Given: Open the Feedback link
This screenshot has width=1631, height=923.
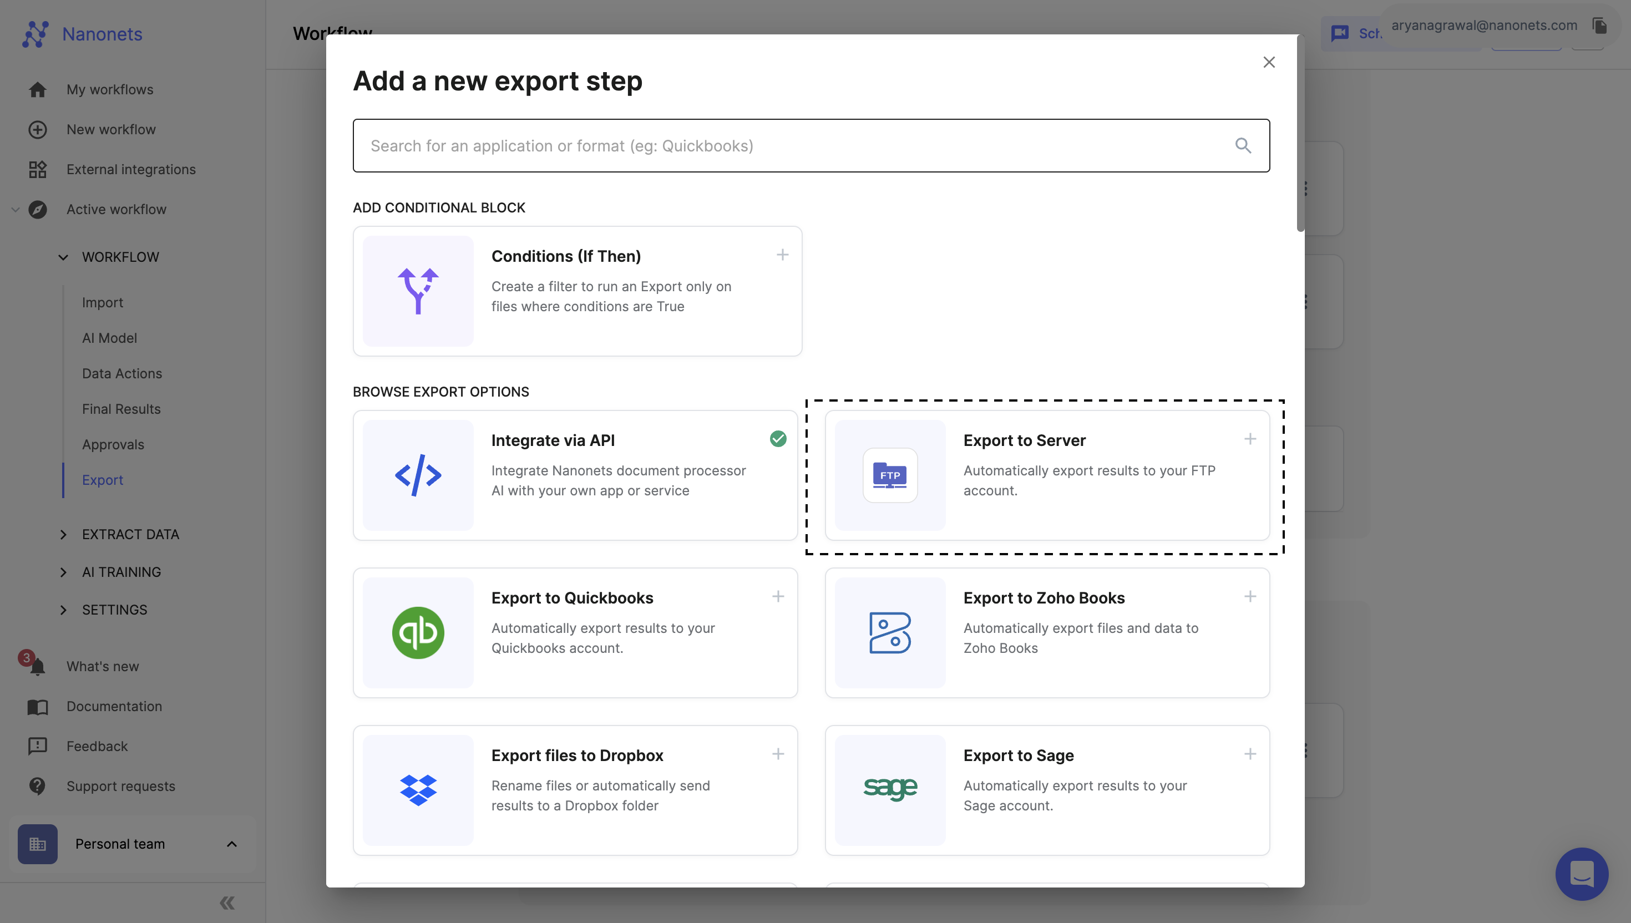Looking at the screenshot, I should [98, 747].
